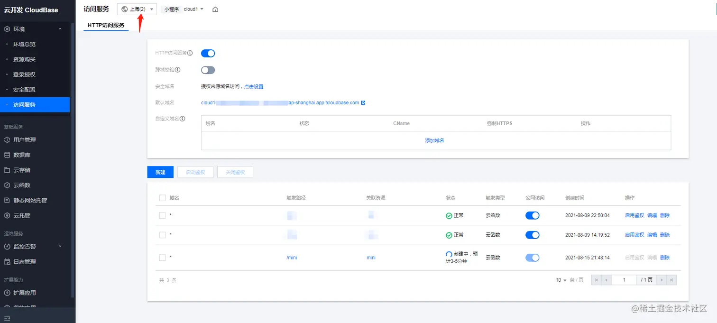Click 删除 in 22:50:04 row
Screen dimensions: 717x323
(665, 215)
